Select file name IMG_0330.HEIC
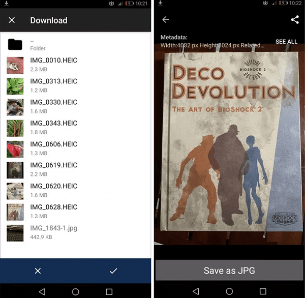The width and height of the screenshot is (305, 298). point(54,102)
